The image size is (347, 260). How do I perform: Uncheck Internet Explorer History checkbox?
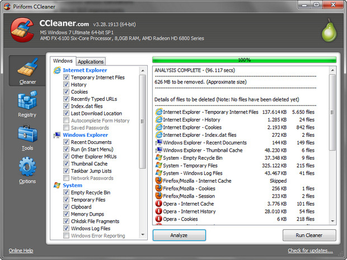pyautogui.click(x=66, y=85)
